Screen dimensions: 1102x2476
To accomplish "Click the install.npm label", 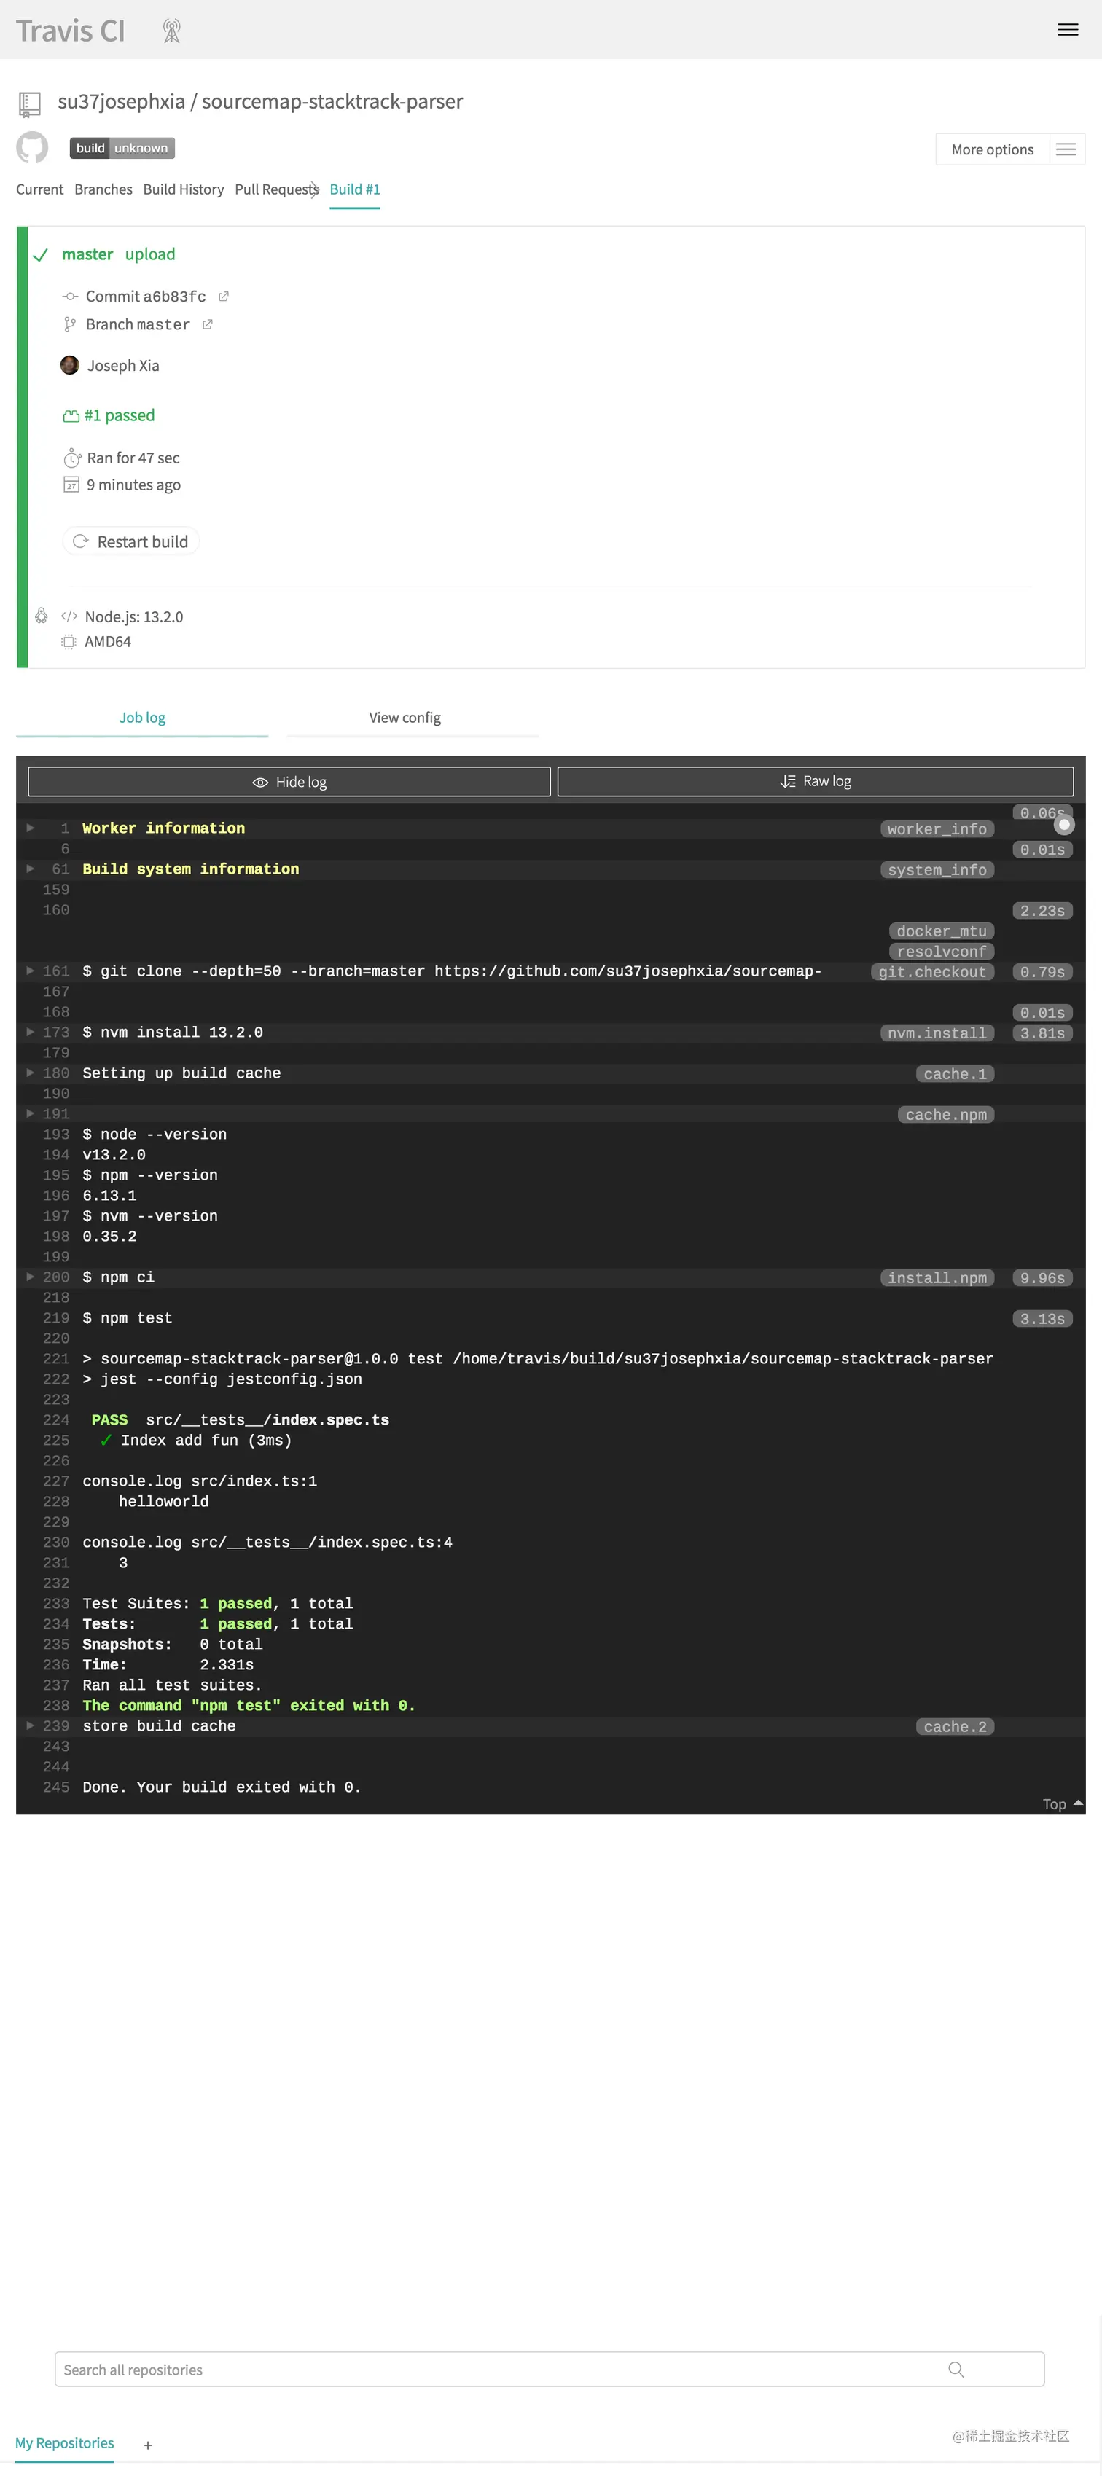I will coord(937,1278).
